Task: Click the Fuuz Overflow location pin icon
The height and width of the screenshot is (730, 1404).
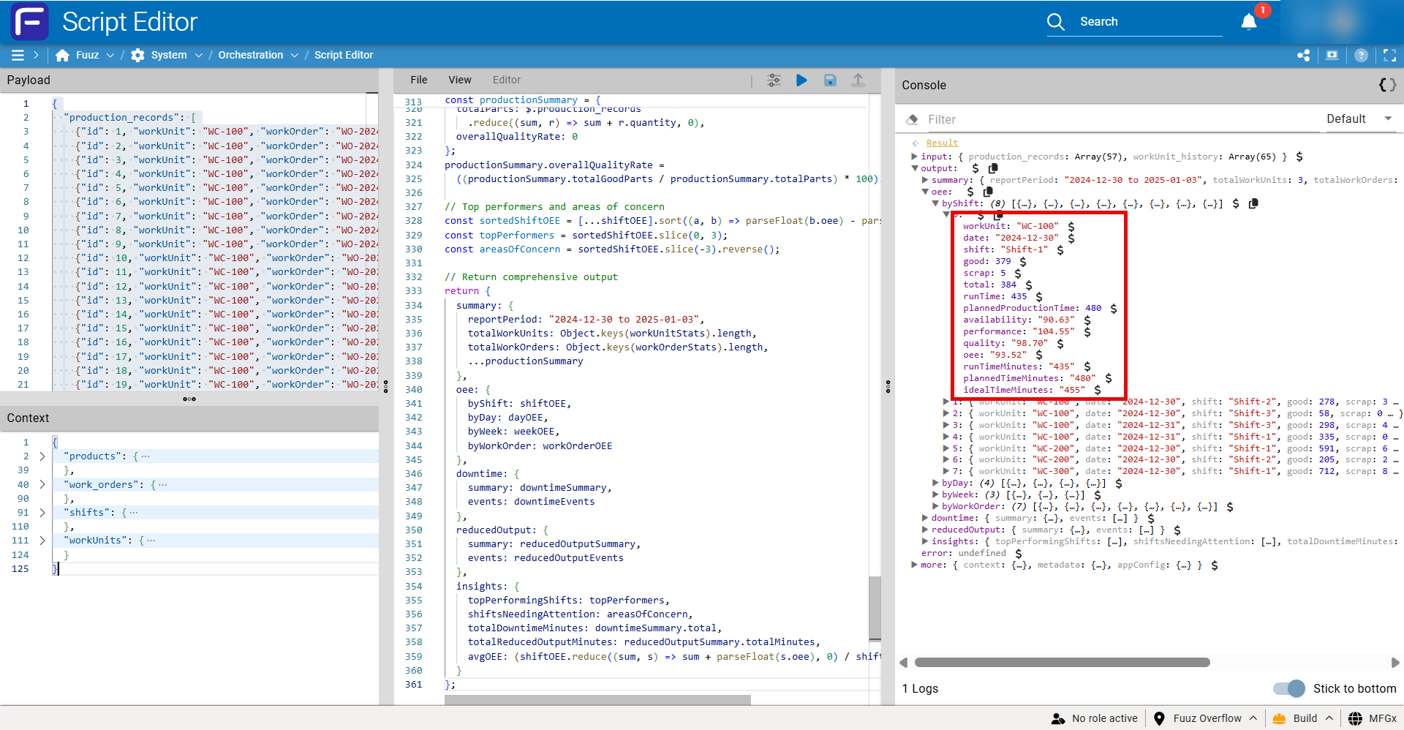Action: pos(1159,718)
